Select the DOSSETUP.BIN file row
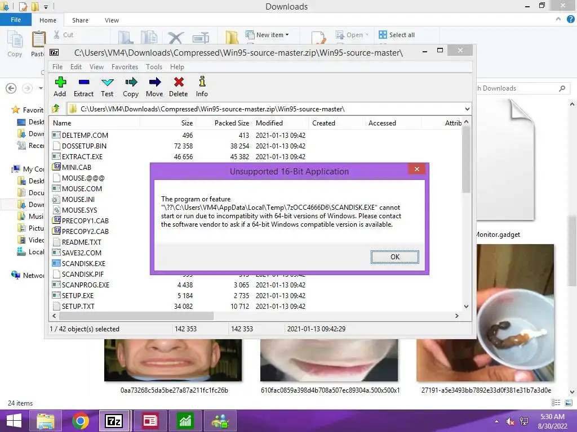This screenshot has width=577, height=432. tap(256, 146)
